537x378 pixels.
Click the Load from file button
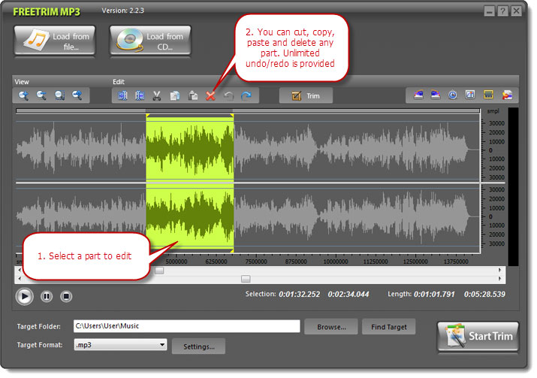click(55, 40)
